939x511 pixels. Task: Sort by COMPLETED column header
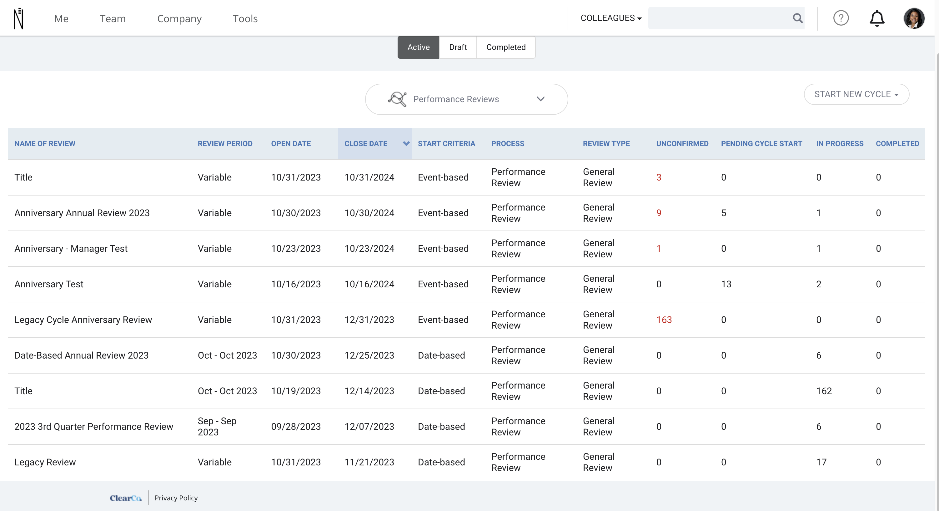point(897,143)
